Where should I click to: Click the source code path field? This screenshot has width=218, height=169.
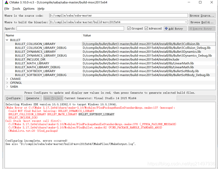(119, 15)
